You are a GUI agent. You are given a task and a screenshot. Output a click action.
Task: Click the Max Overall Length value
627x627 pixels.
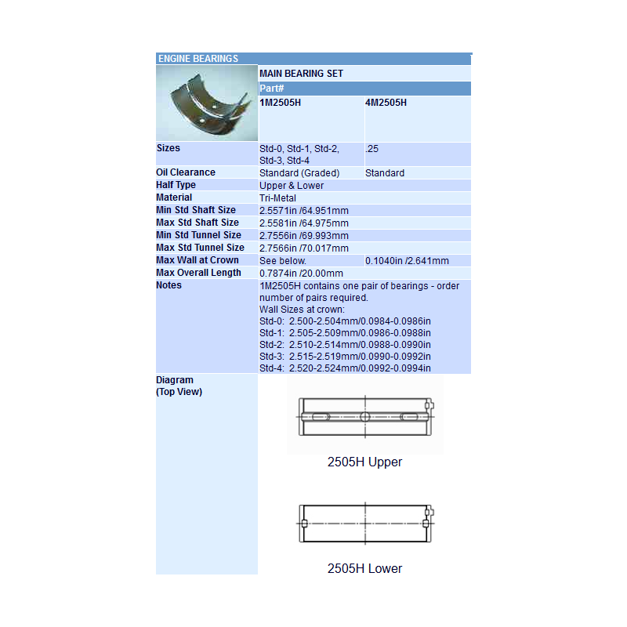point(301,274)
